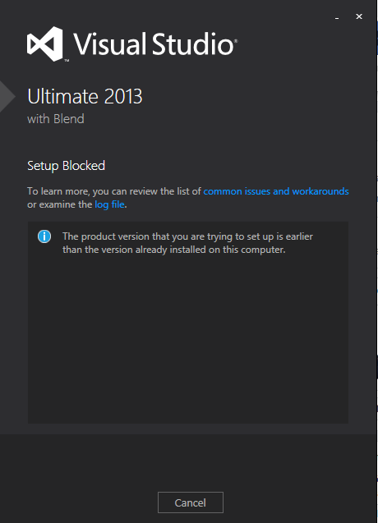Click the registered trademark symbol after Studio
378x523 pixels.
pos(236,41)
